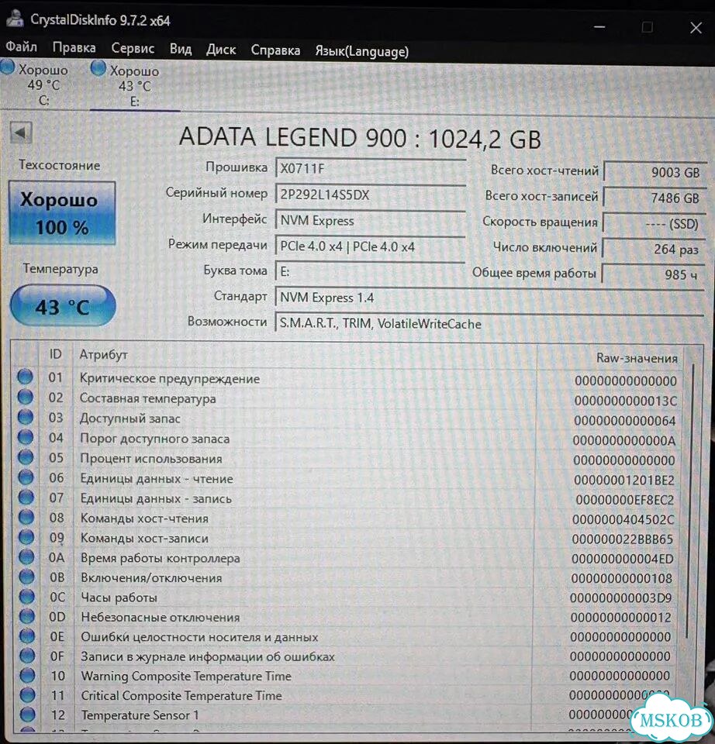Select the Процент использования row text

pos(151,459)
